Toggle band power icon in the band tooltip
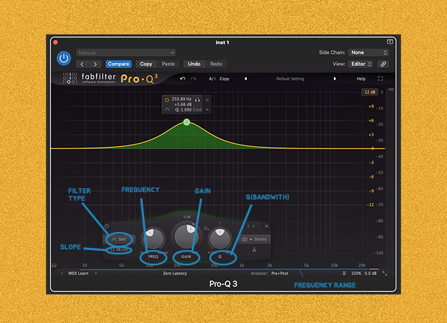 pos(167,99)
